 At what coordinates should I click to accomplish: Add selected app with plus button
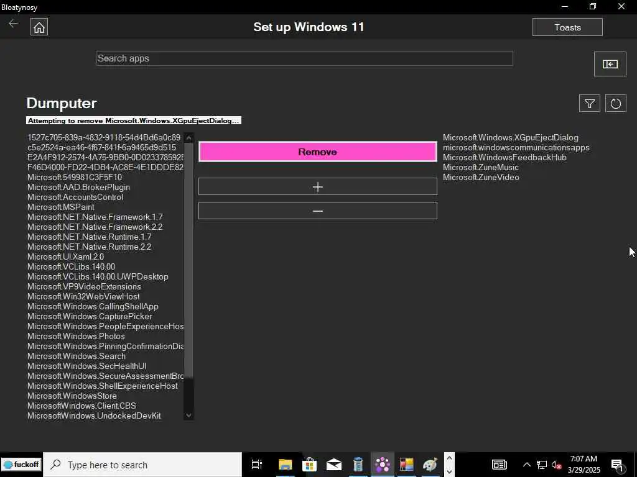(318, 186)
